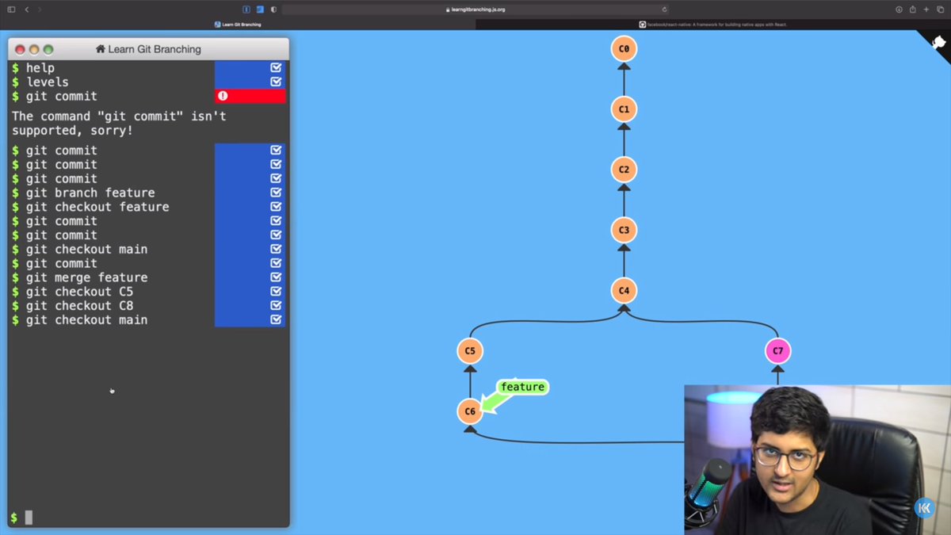Click check mark beside git checkout C8
The image size is (951, 535).
pyautogui.click(x=276, y=306)
